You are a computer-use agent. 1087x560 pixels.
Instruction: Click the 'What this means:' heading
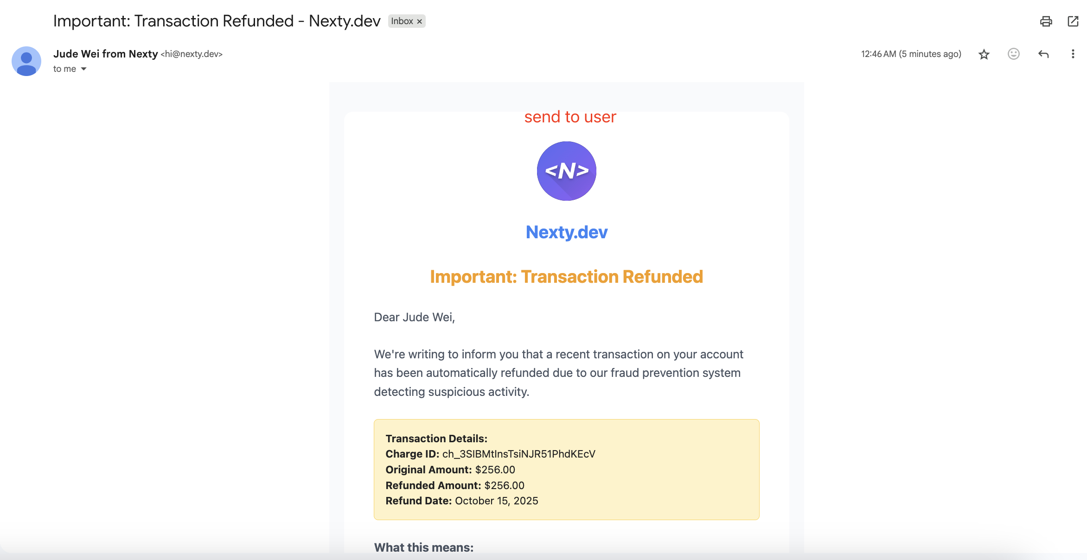click(x=424, y=547)
